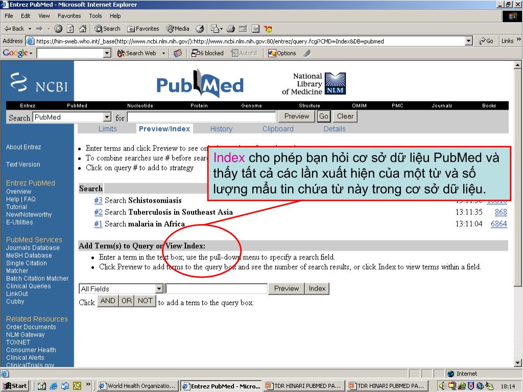Click the vertical scrollbar down arrow
The height and width of the screenshot is (392, 523).
click(x=518, y=363)
